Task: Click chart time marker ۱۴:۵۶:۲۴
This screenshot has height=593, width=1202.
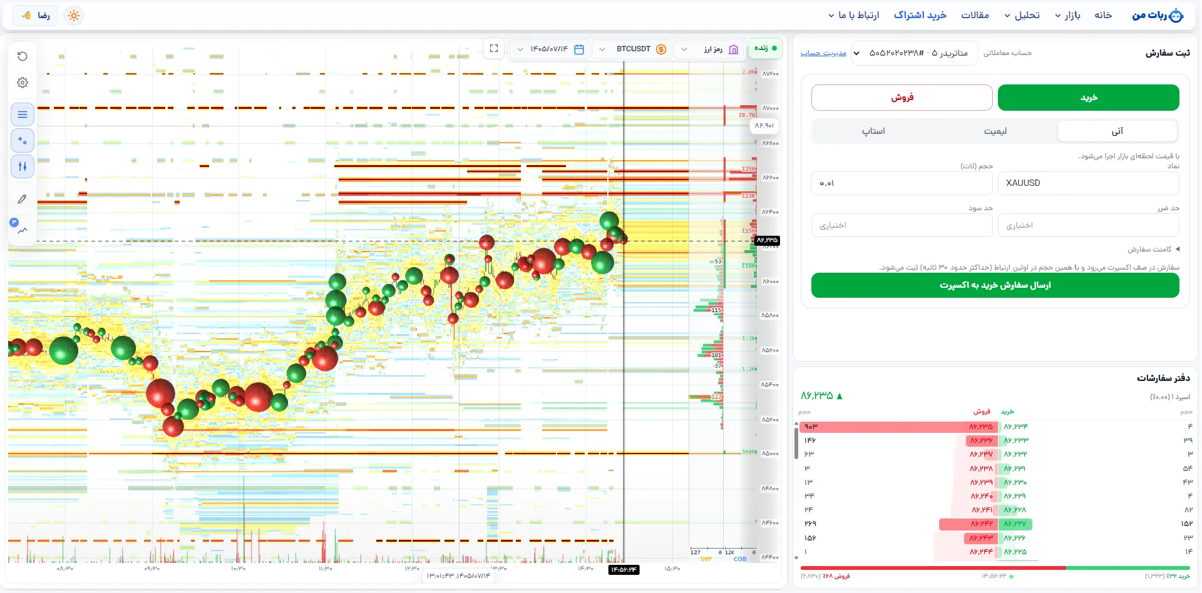Action: 624,570
